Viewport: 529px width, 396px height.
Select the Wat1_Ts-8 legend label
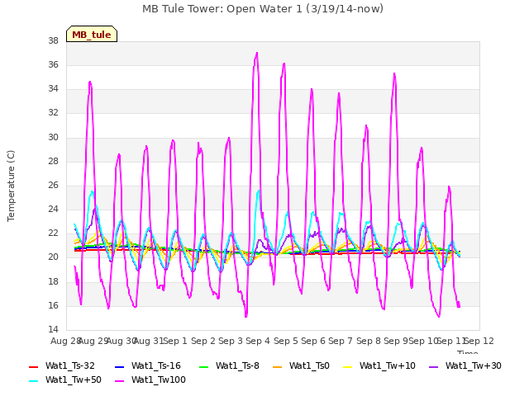click(x=237, y=366)
